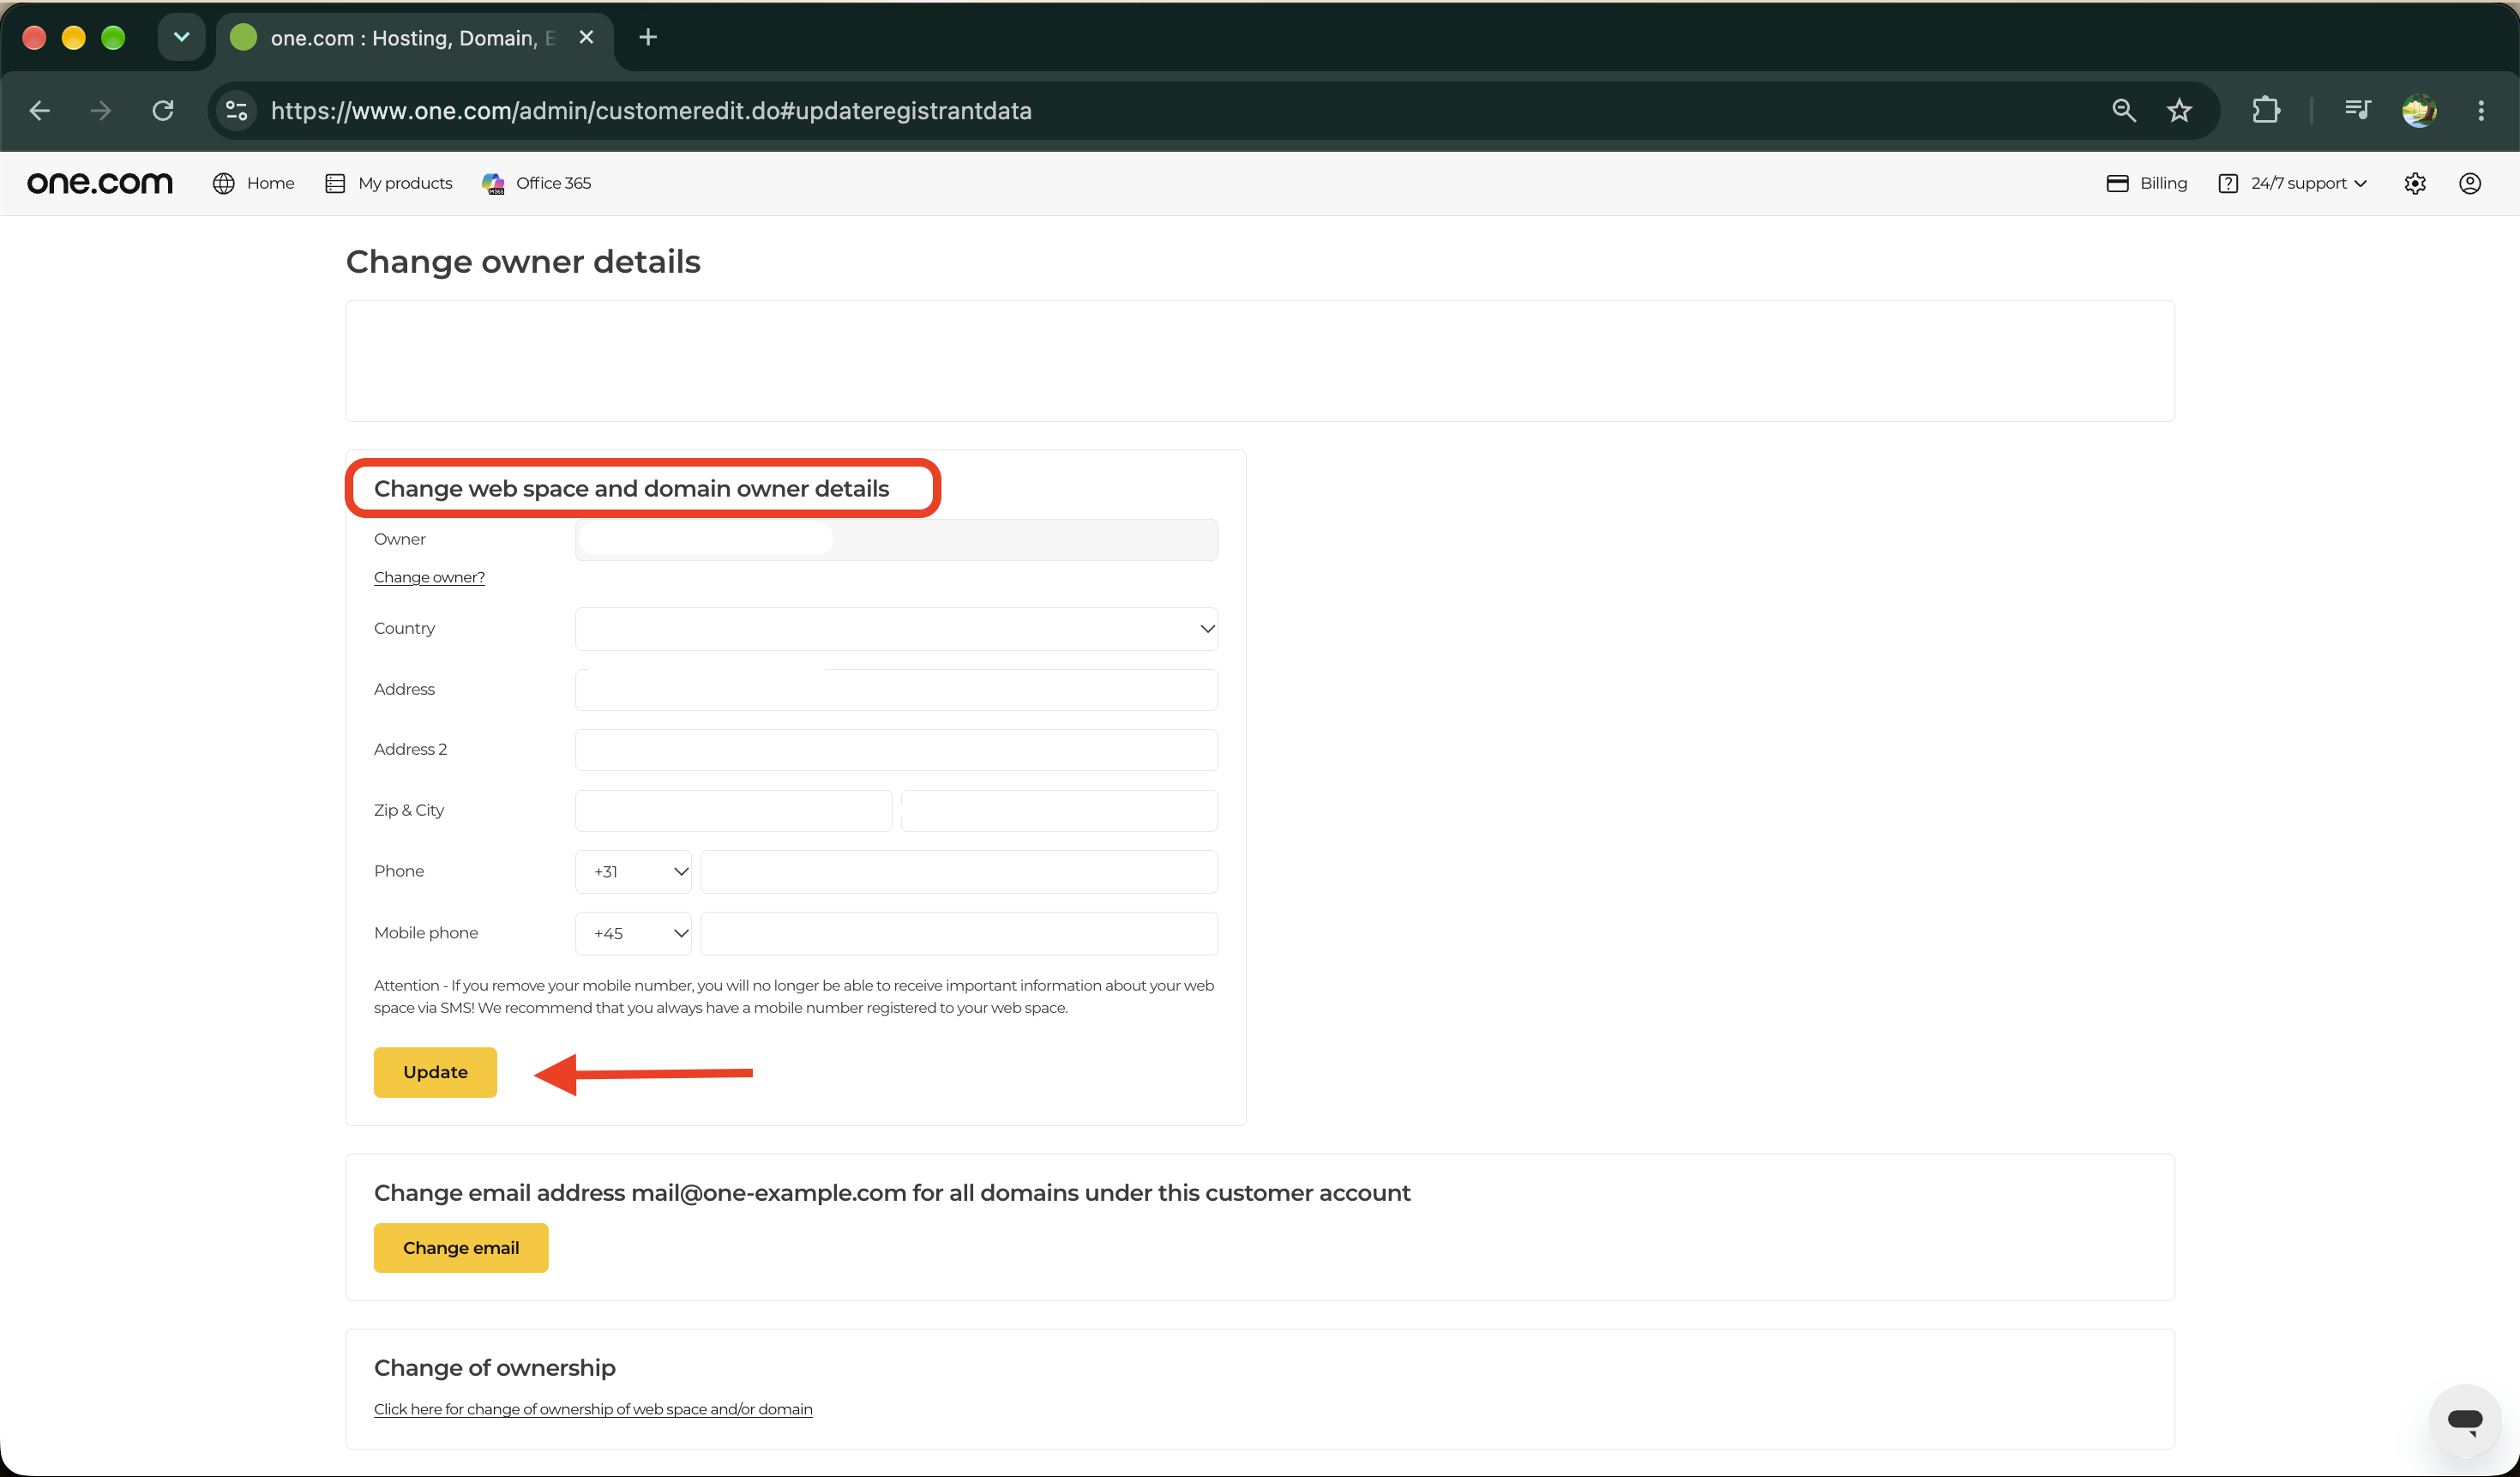The image size is (2520, 1477).
Task: Click the Office 365 colorful icon
Action: tap(493, 183)
